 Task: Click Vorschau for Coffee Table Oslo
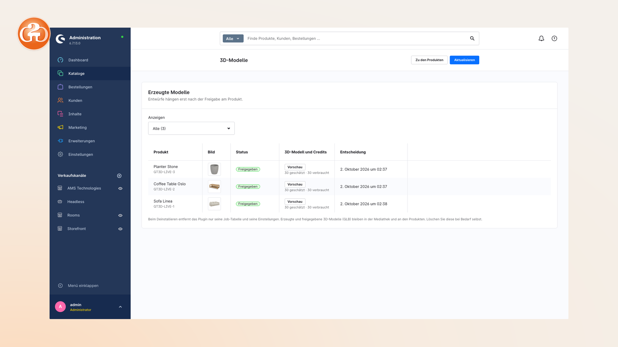[x=295, y=184]
